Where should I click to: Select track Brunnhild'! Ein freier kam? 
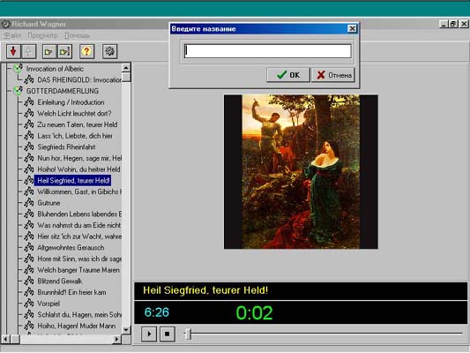71,292
